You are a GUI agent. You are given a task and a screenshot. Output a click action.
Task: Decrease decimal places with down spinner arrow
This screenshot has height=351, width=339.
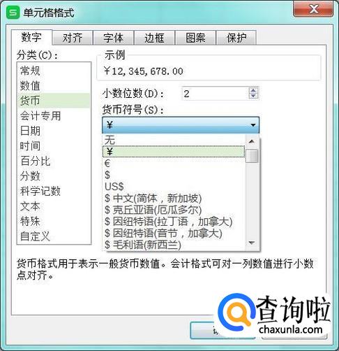(253, 96)
